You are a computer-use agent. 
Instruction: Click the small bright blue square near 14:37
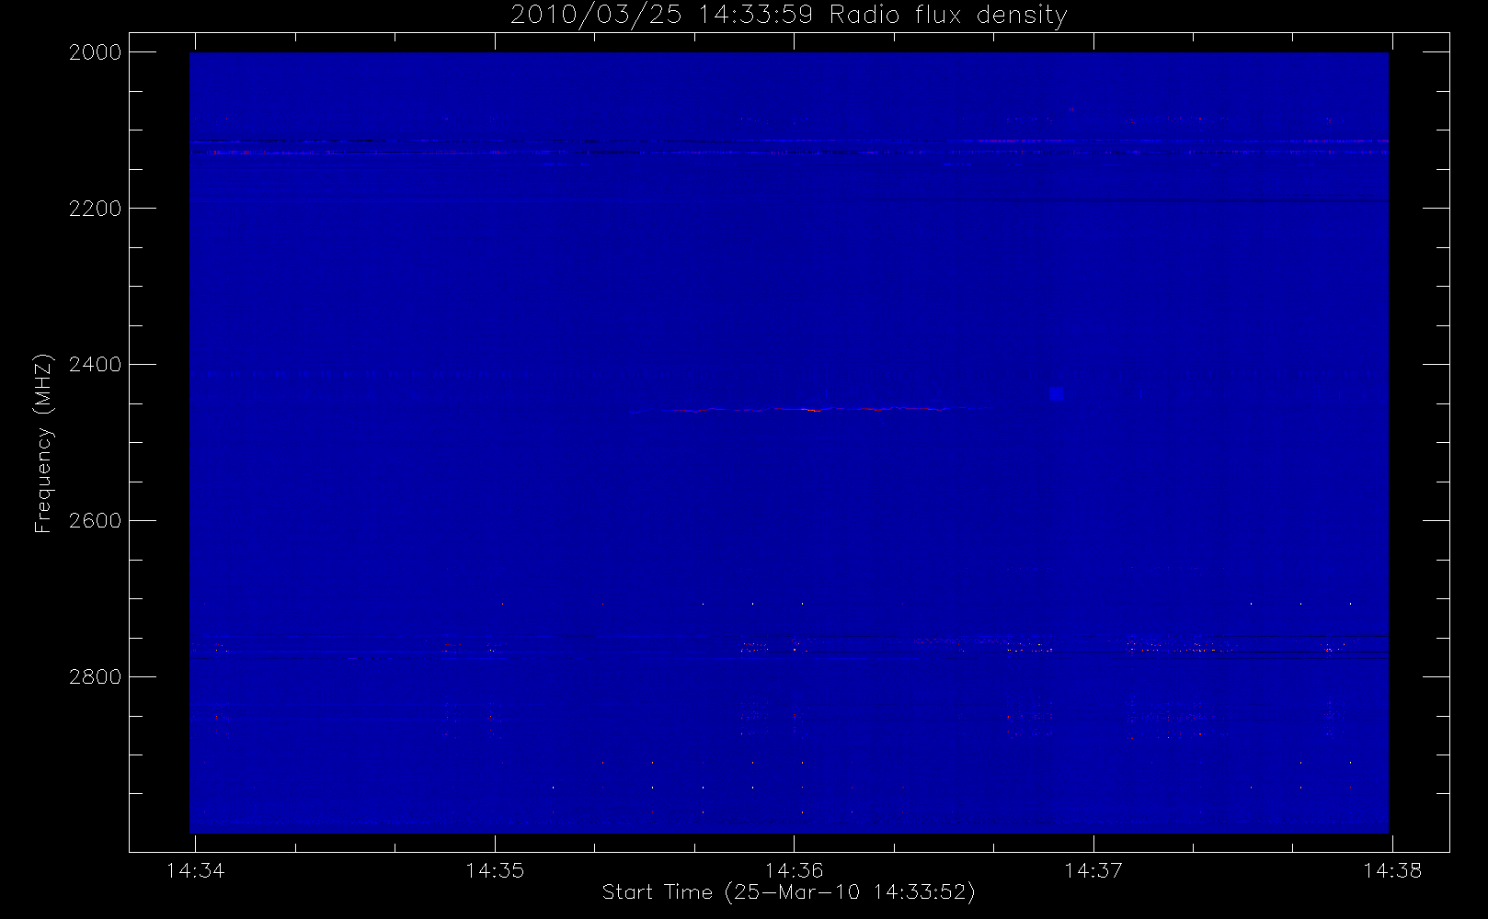(x=1057, y=393)
